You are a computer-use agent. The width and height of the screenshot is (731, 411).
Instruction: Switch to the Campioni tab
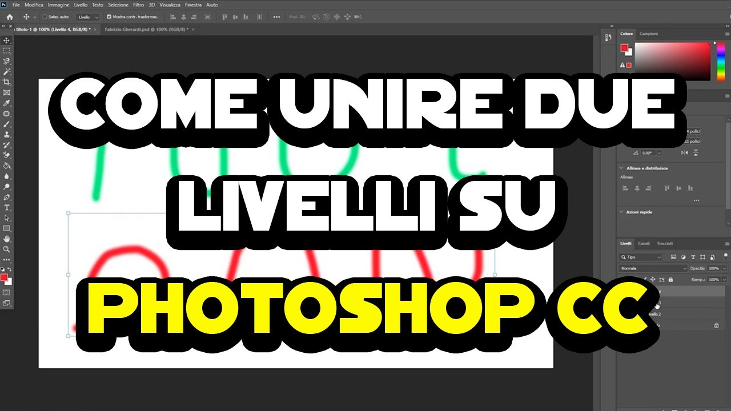click(648, 34)
